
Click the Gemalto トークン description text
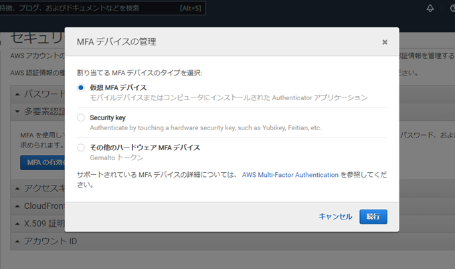[116, 158]
